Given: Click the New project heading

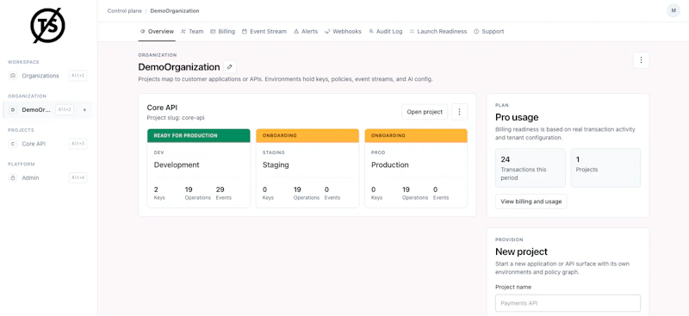Looking at the screenshot, I should tap(521, 251).
